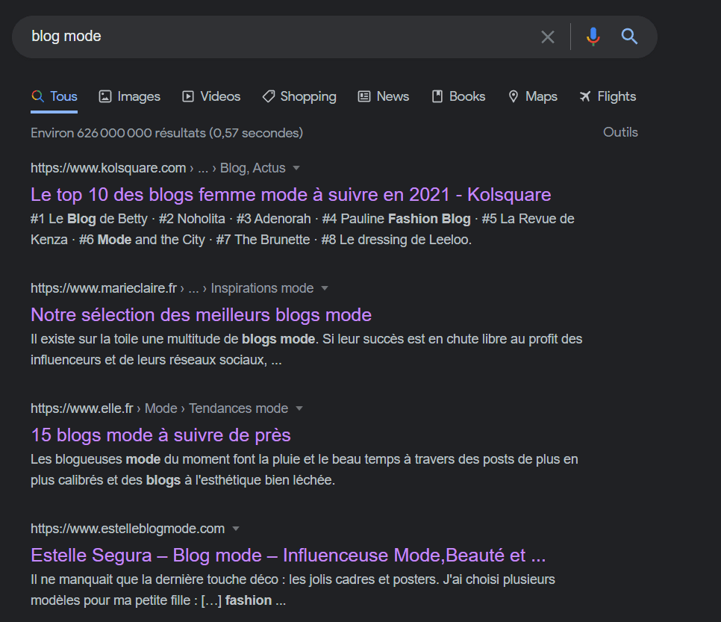Click the Elle snippet 'Les blogueuses mode du moment'
Image resolution: width=721 pixels, height=622 pixels.
(x=305, y=469)
